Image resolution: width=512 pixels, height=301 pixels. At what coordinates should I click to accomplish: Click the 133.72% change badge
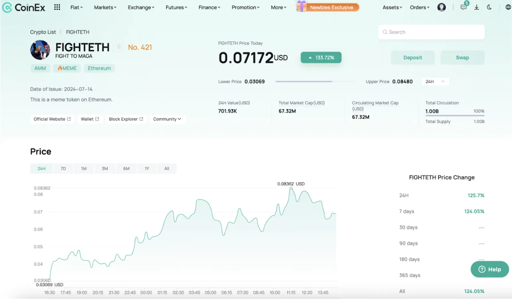[321, 58]
